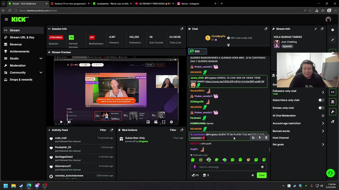Image resolution: width=339 pixels, height=190 pixels.
Task: Open Mod Actions Filter
Action: click(173, 130)
